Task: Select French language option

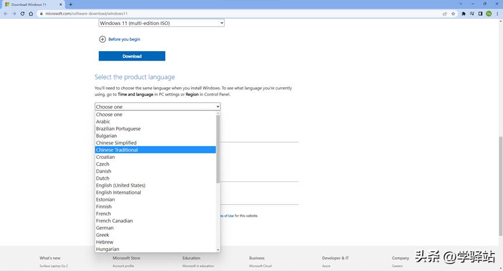Action: pos(155,213)
